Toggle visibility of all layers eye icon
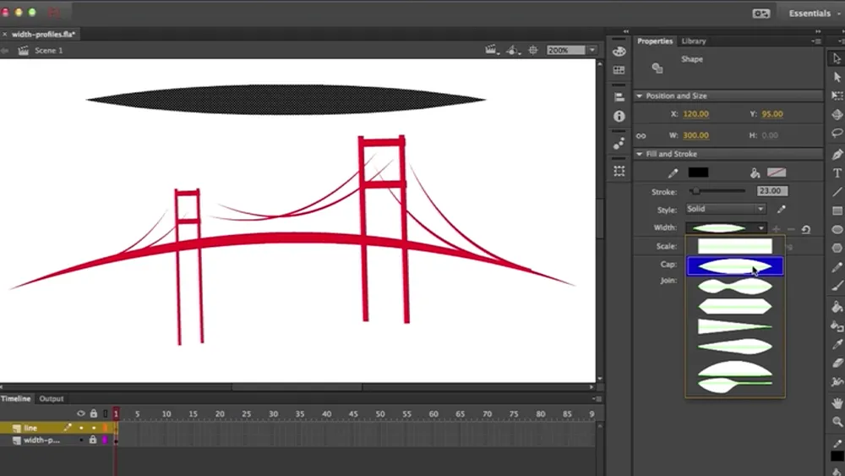 click(x=81, y=413)
